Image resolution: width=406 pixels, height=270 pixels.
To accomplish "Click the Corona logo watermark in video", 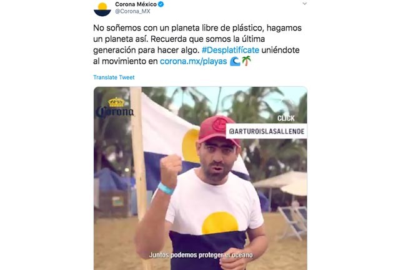I will coord(115,108).
